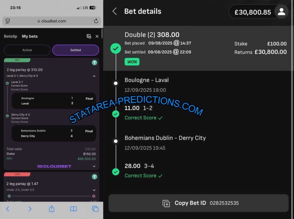Expand the Under 2.5, Under 0.5 parlay
Screen dimensions: 294x219
pos(94,190)
